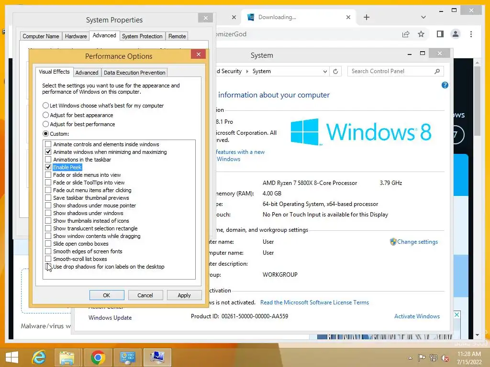Screen dimensions: 490x367
Task: Switch to Performance Options Advanced tab
Action: click(x=87, y=73)
